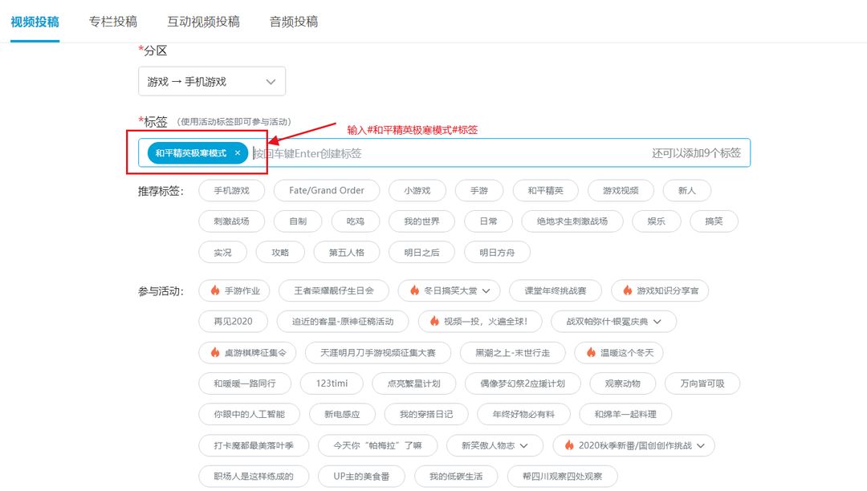This screenshot has height=491, width=867.
Task: Add the 绝地求生刺激战场 tag
Action: click(x=572, y=221)
